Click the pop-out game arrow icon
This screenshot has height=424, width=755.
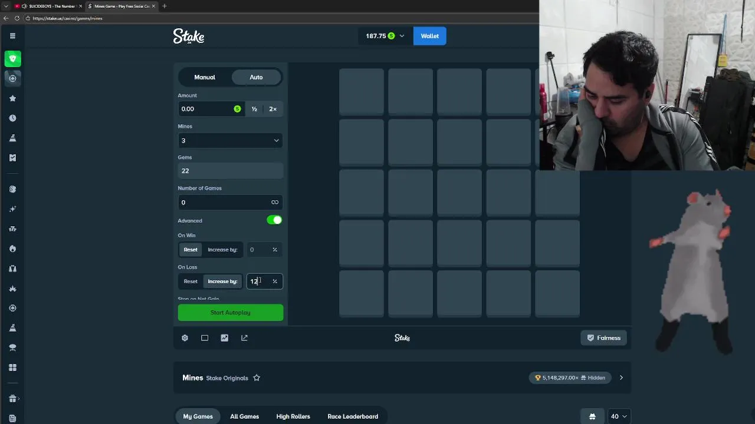pos(244,338)
